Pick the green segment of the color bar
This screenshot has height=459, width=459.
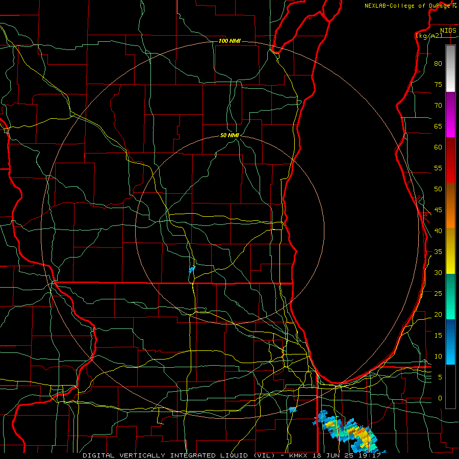(x=450, y=296)
